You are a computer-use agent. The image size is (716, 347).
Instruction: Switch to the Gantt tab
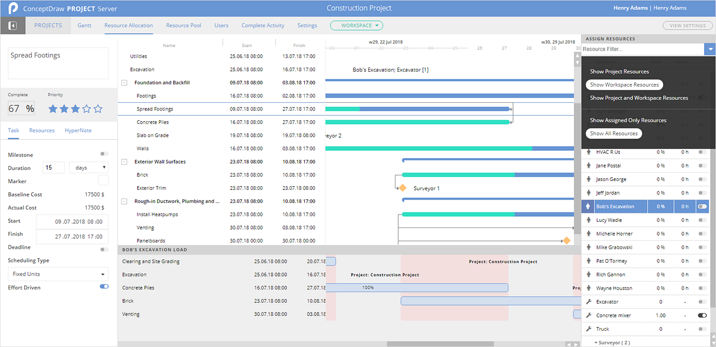pyautogui.click(x=84, y=26)
